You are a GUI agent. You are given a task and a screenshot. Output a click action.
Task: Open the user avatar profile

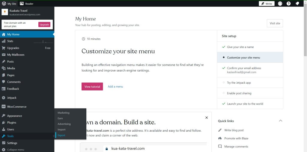(x=280, y=4)
